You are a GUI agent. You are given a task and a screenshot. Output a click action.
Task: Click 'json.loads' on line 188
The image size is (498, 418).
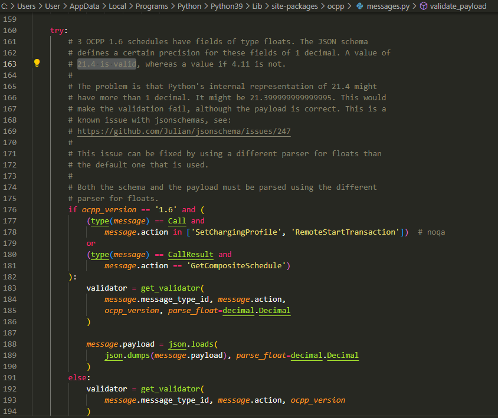click(191, 344)
